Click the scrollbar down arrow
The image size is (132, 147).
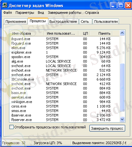pos(122,119)
